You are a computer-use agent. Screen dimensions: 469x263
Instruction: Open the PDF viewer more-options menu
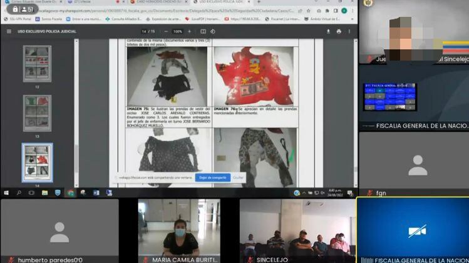[x=349, y=31]
